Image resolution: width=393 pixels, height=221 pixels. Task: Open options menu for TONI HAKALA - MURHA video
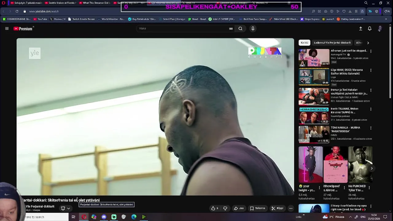371,128
